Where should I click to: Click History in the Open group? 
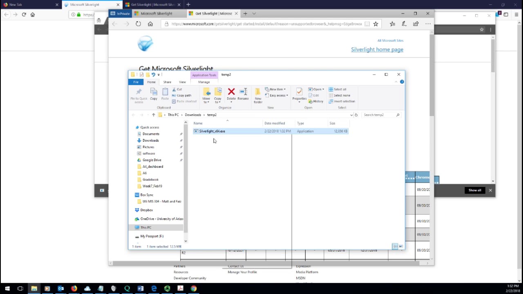coord(316,101)
